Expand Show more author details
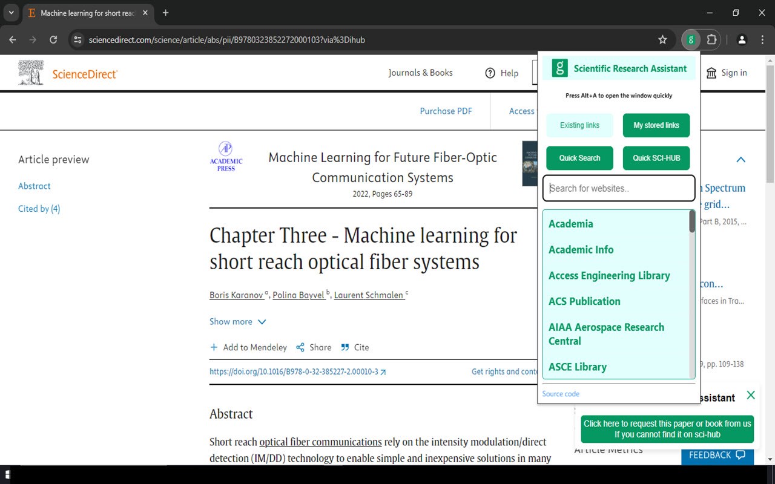 [x=238, y=322]
